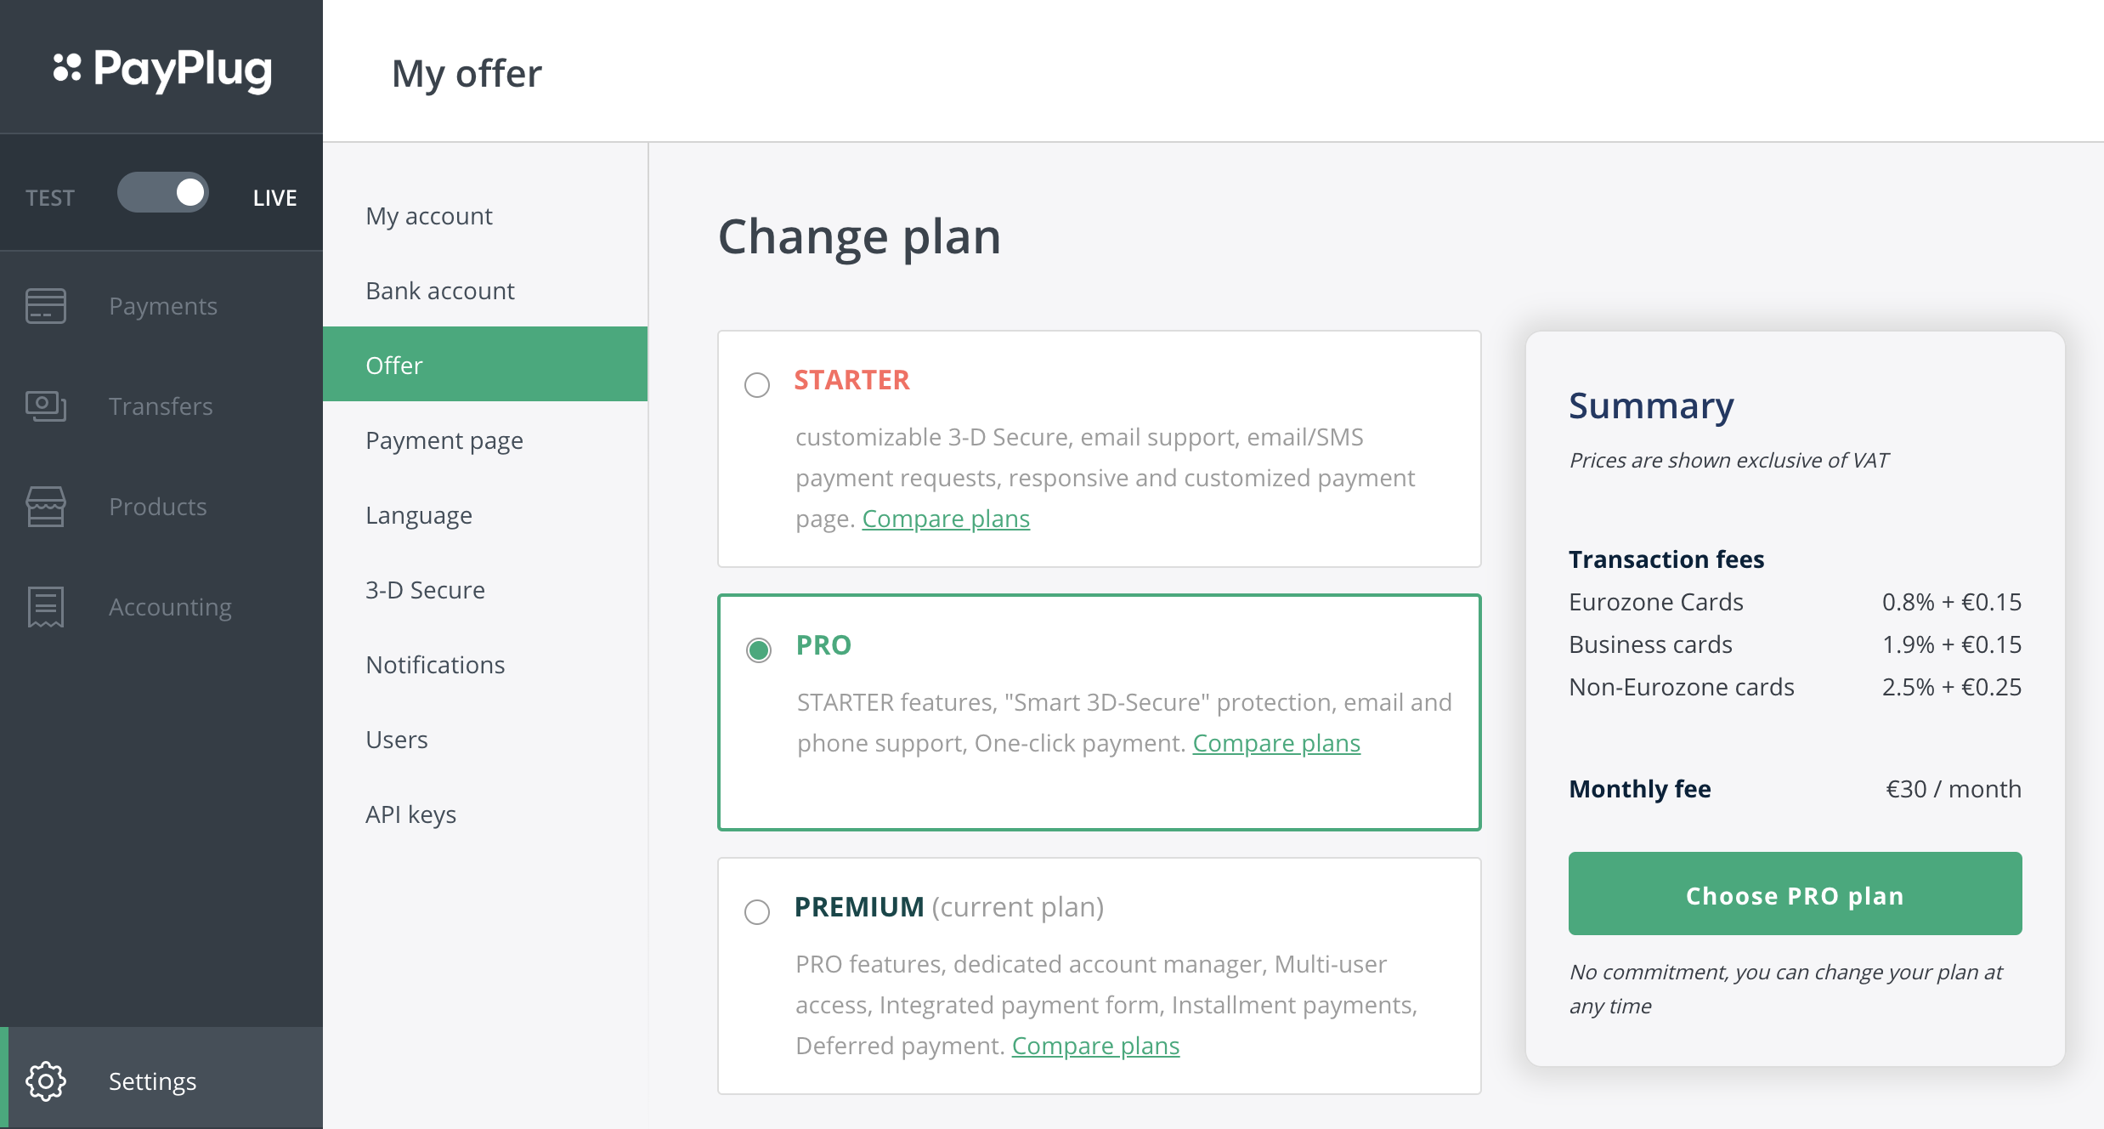
Task: Follow Compare plans link in PRO card
Action: 1276,743
